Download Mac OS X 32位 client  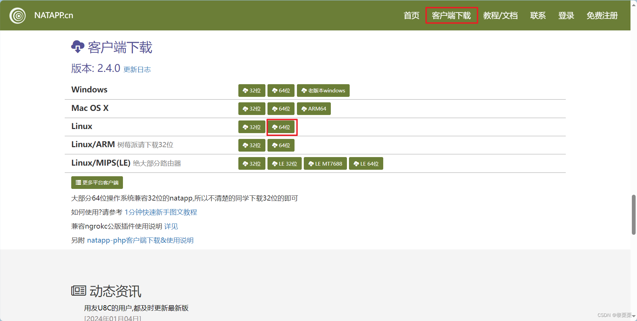point(252,109)
